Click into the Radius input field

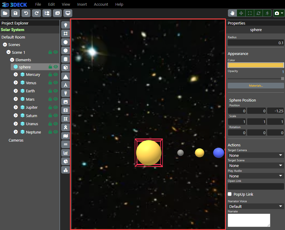tap(256, 43)
